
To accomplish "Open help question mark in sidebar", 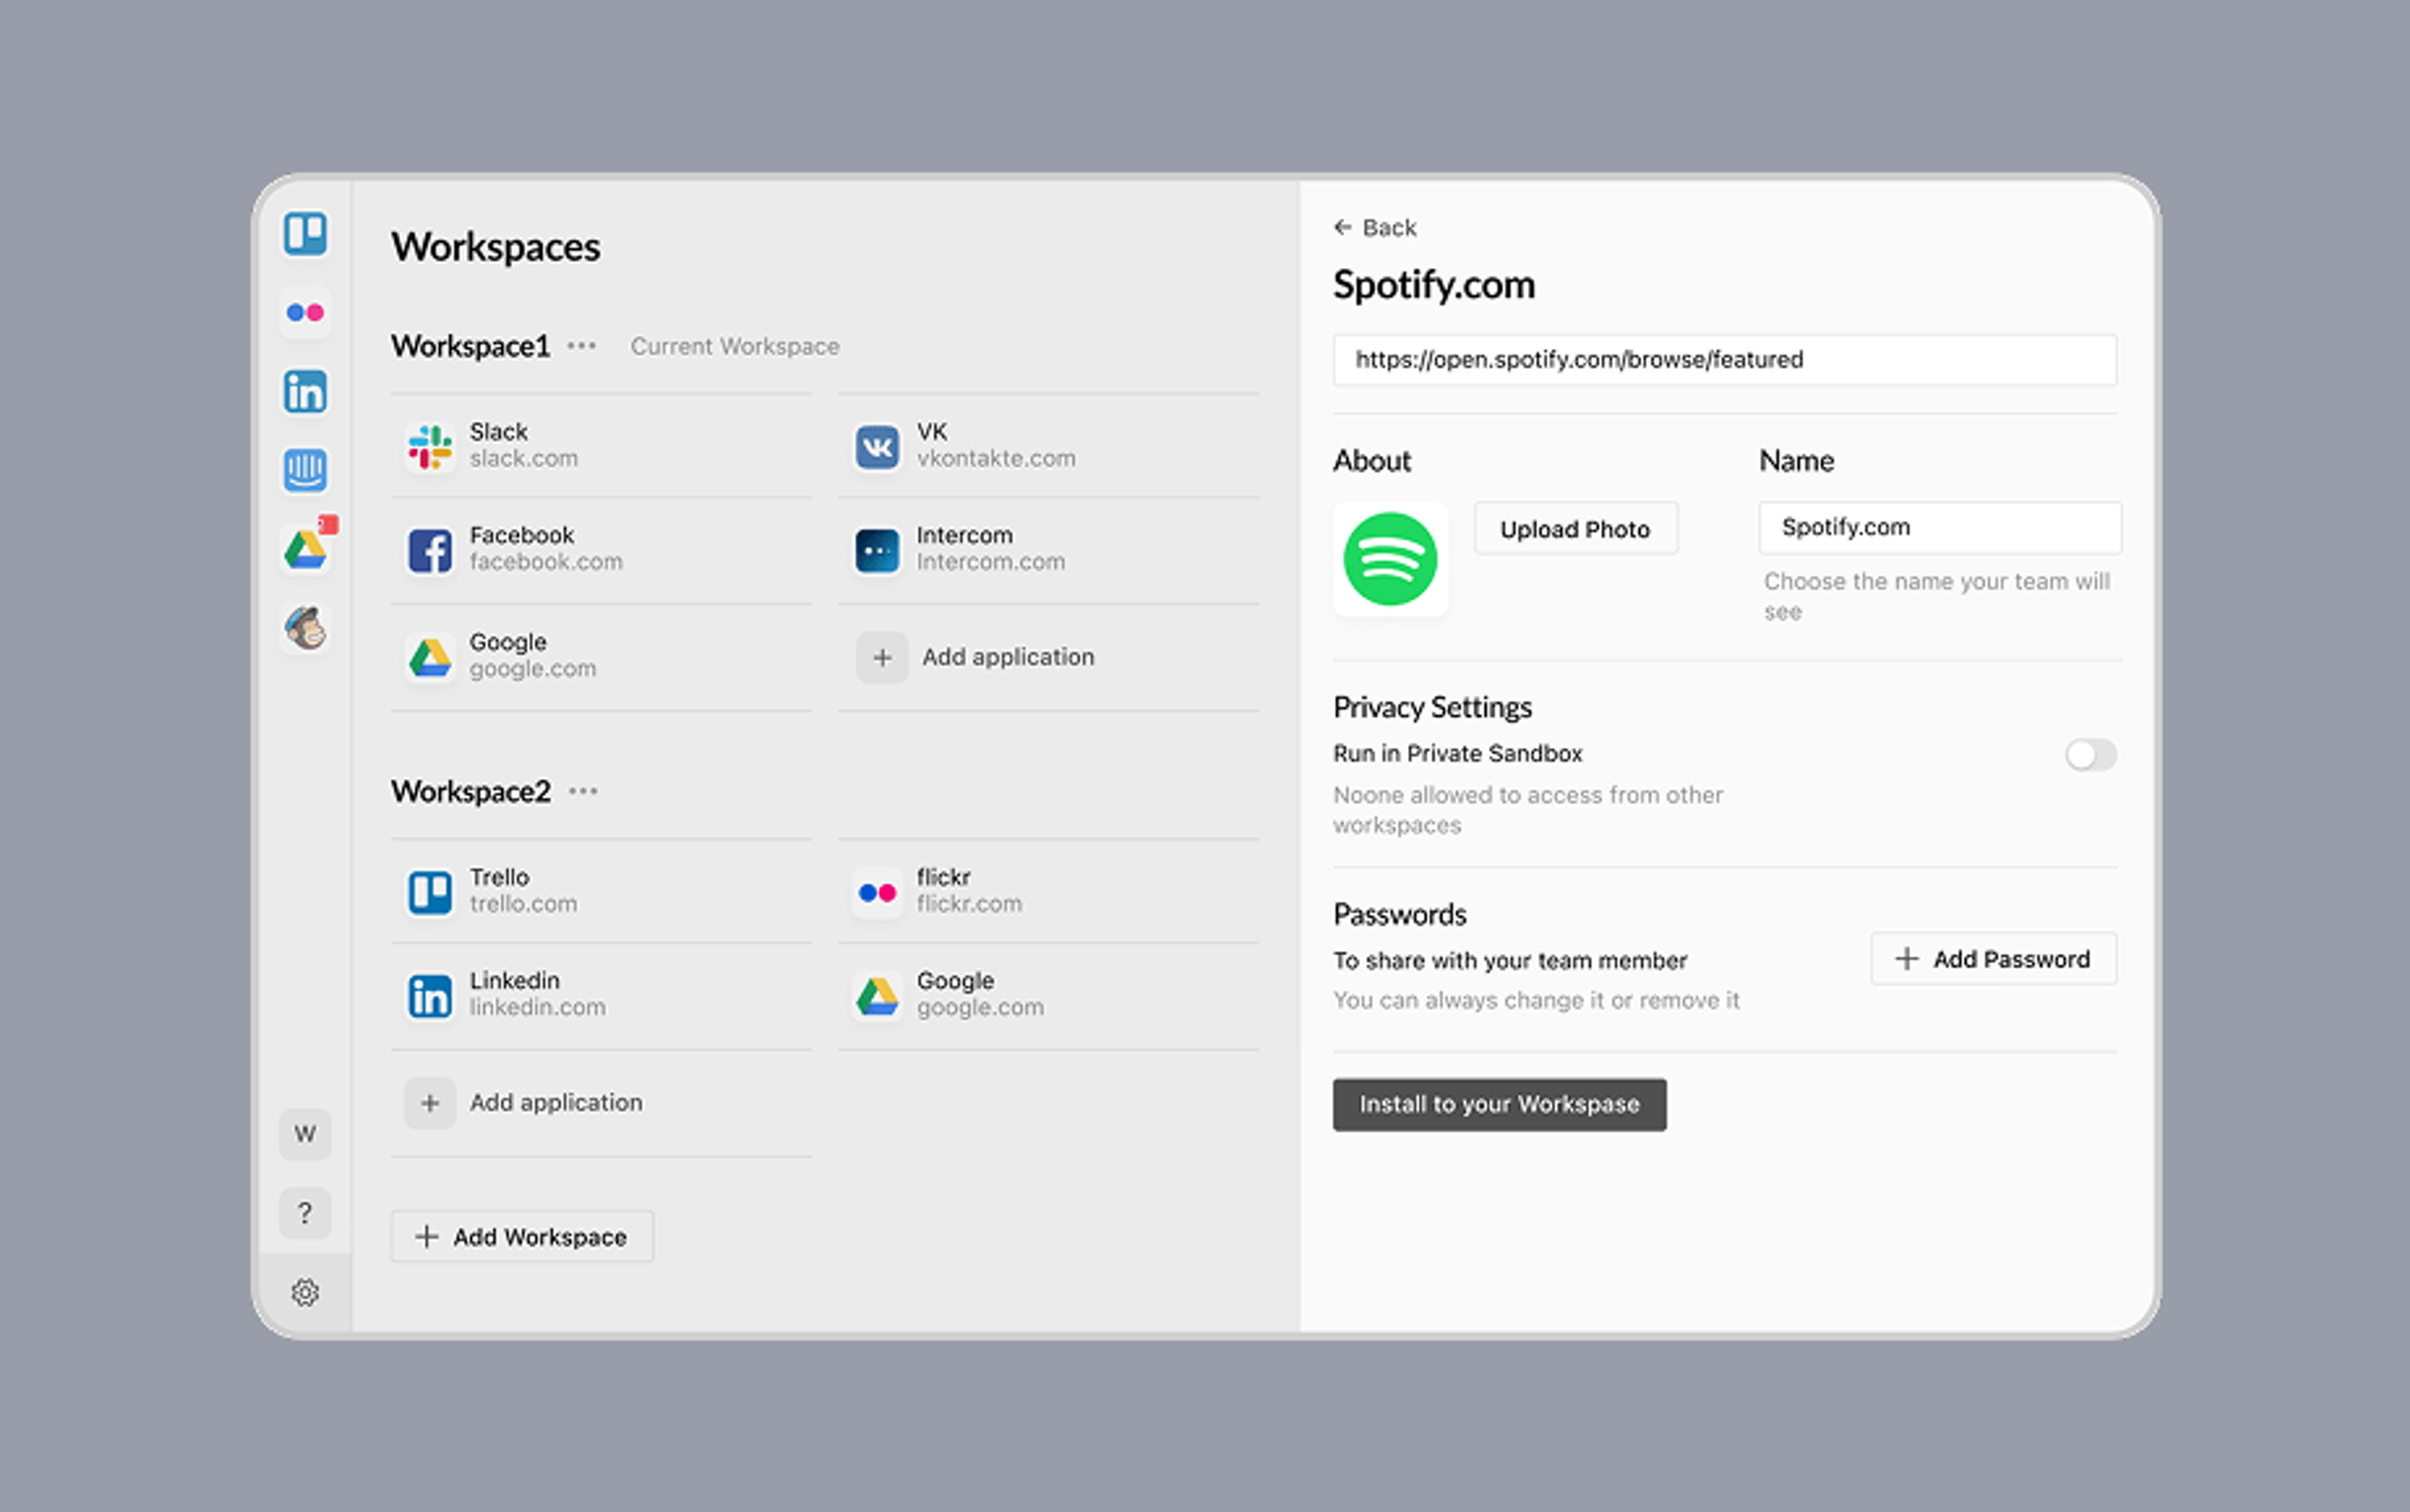I will coord(305,1213).
